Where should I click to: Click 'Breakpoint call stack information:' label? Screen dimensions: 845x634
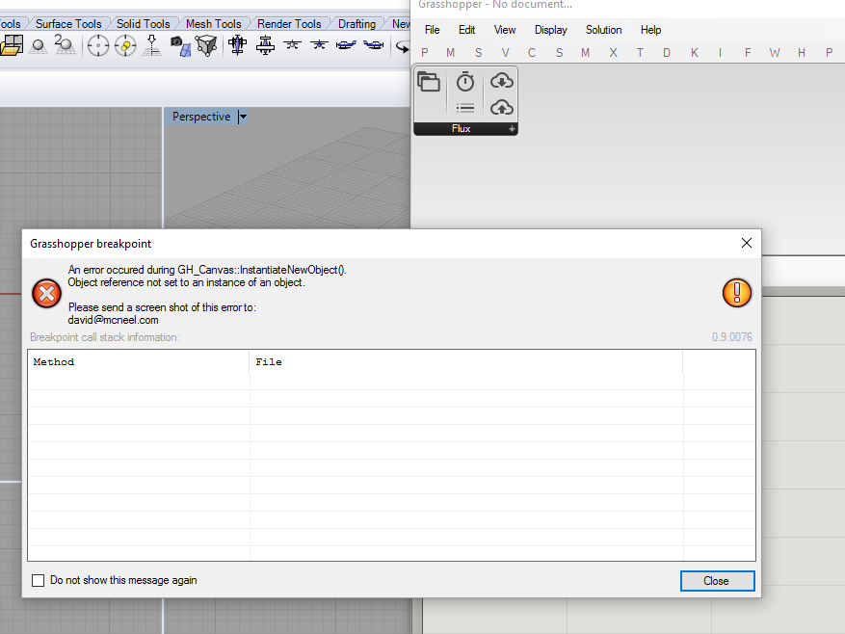(105, 337)
